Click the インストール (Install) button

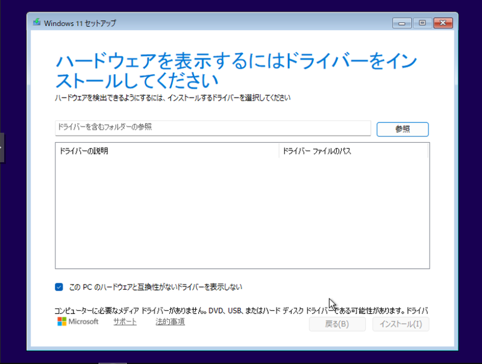click(400, 324)
